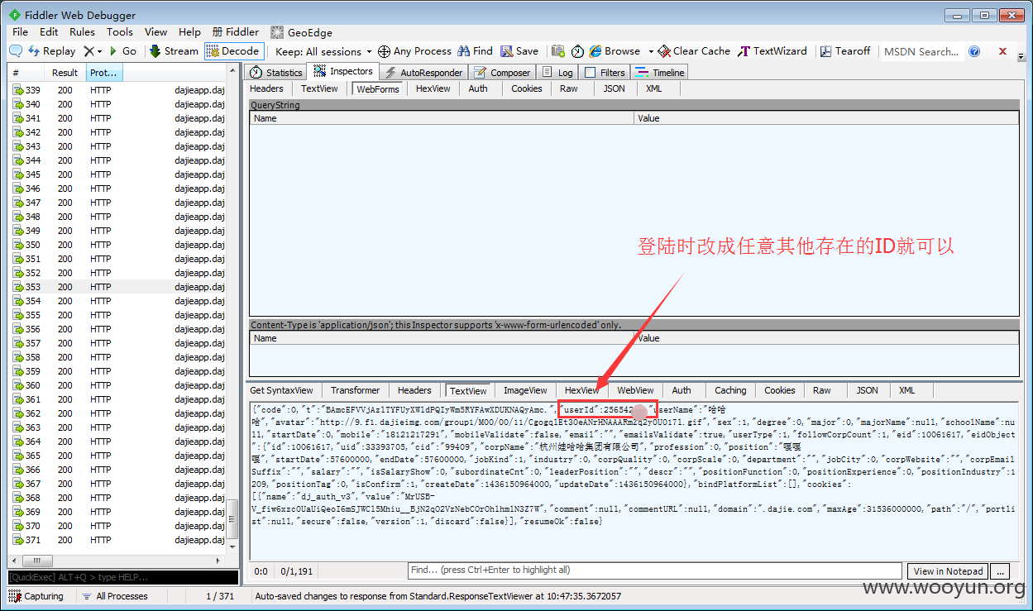Select request XML tab
Screen dimensions: 1033x611
coord(653,88)
